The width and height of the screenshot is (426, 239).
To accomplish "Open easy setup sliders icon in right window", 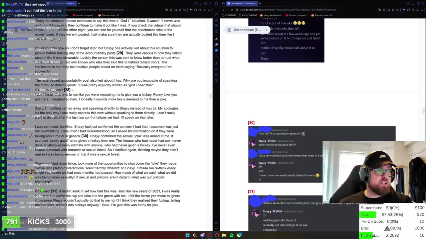I will (x=422, y=10).
